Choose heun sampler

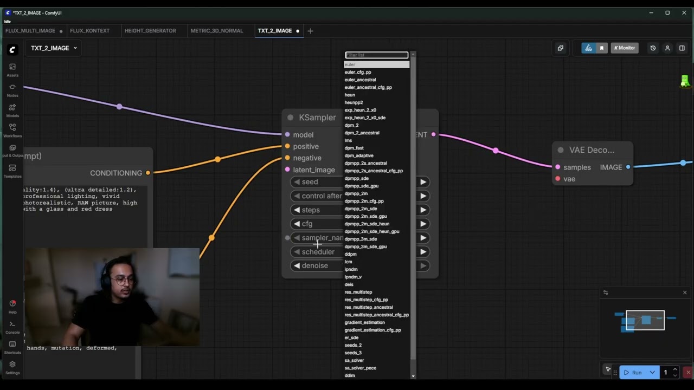[x=377, y=95]
